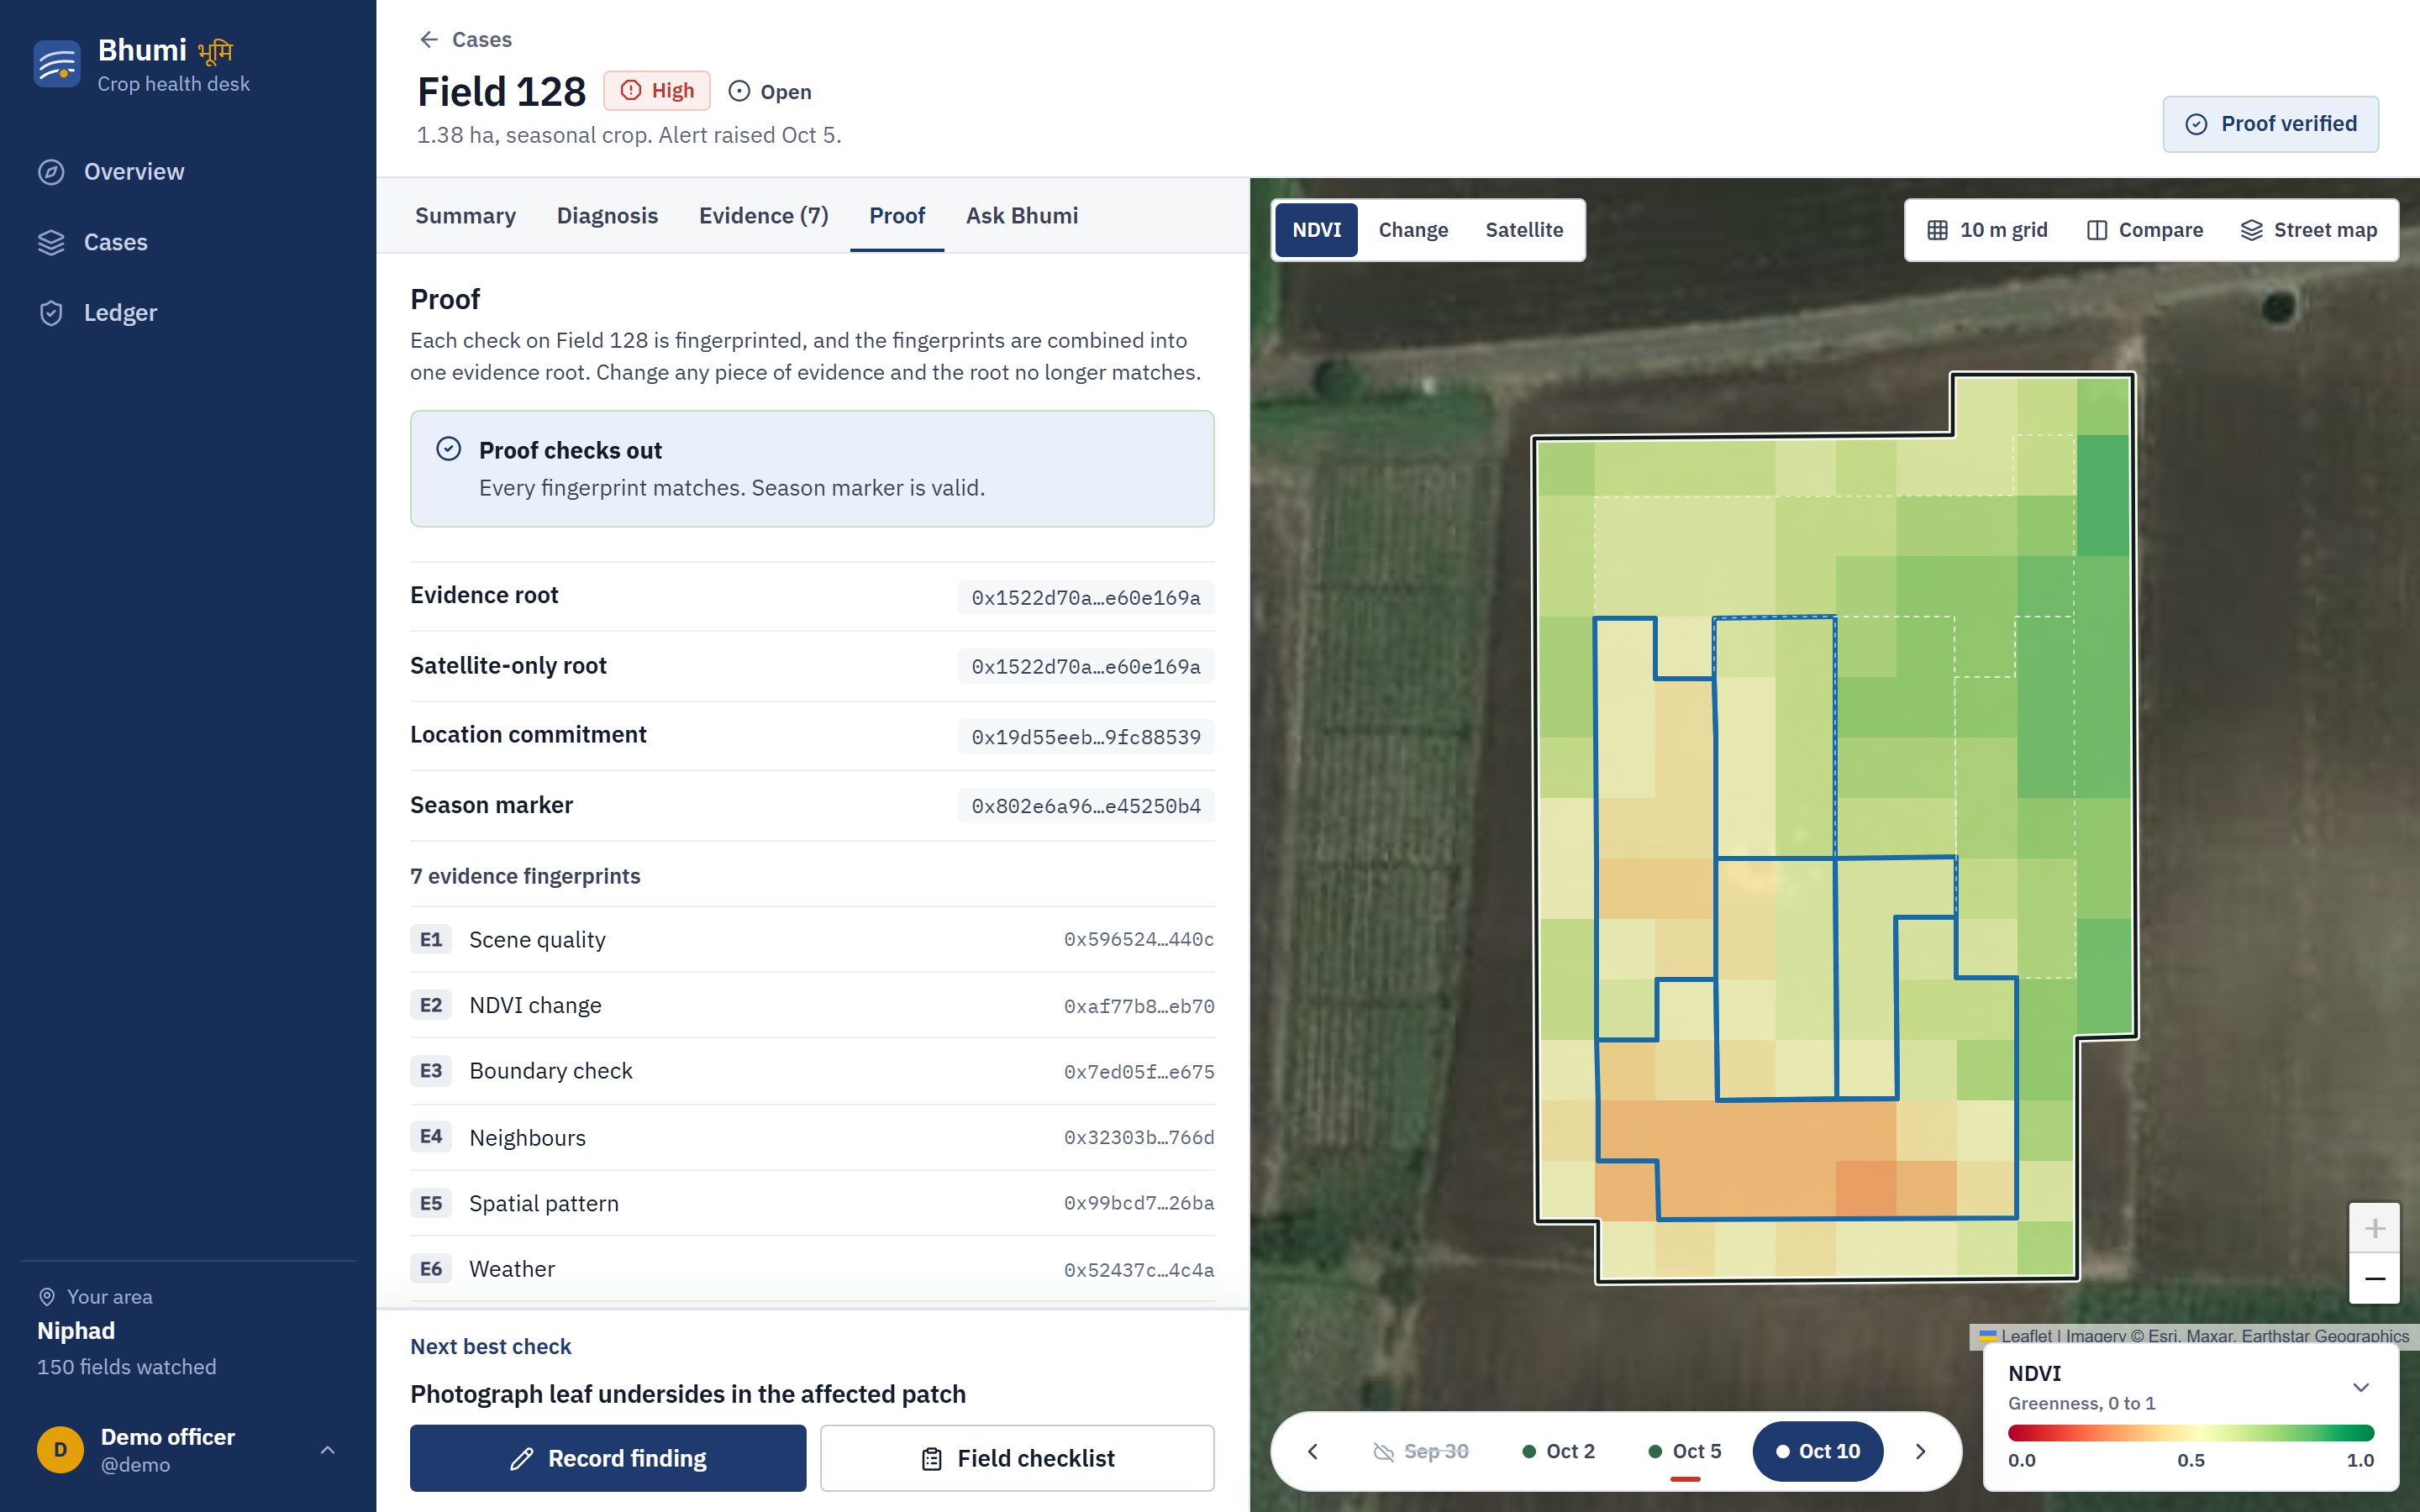Open the Ledger page

pyautogui.click(x=188, y=313)
